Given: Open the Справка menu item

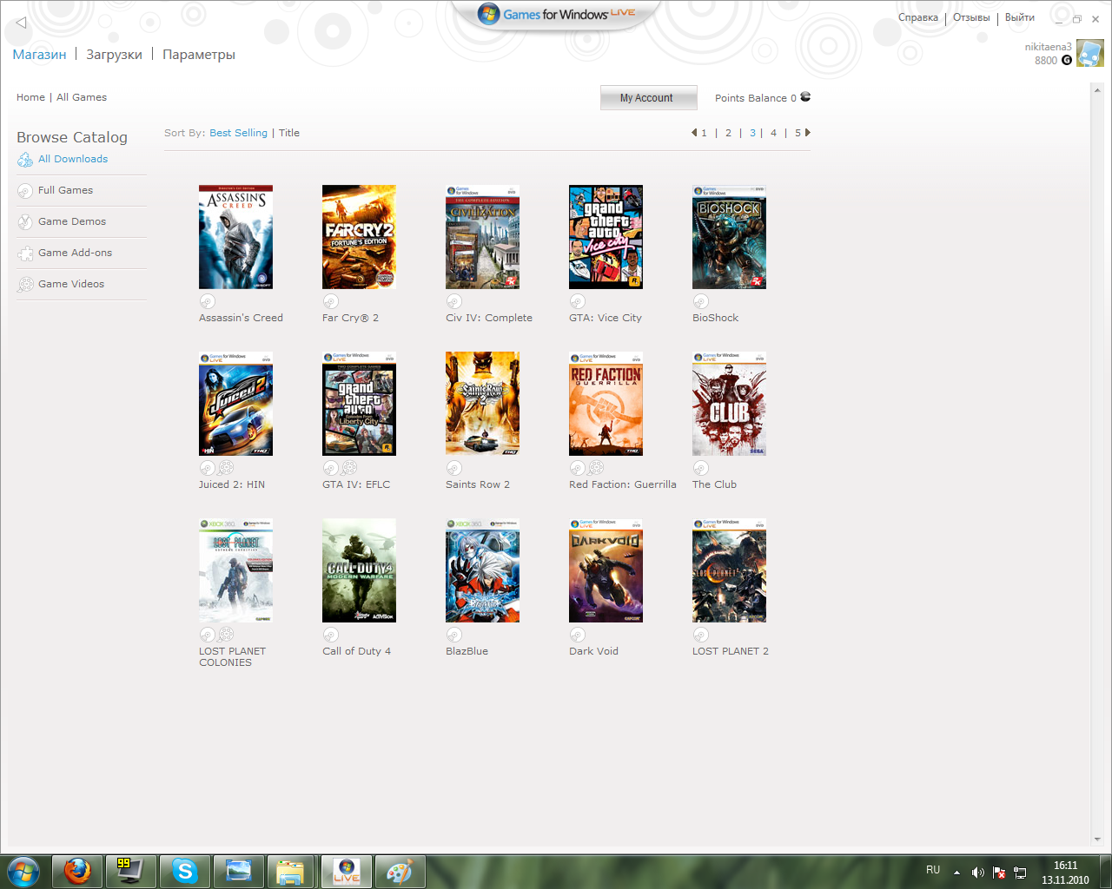Looking at the screenshot, I should [918, 17].
